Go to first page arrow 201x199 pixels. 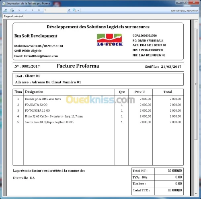point(19,10)
